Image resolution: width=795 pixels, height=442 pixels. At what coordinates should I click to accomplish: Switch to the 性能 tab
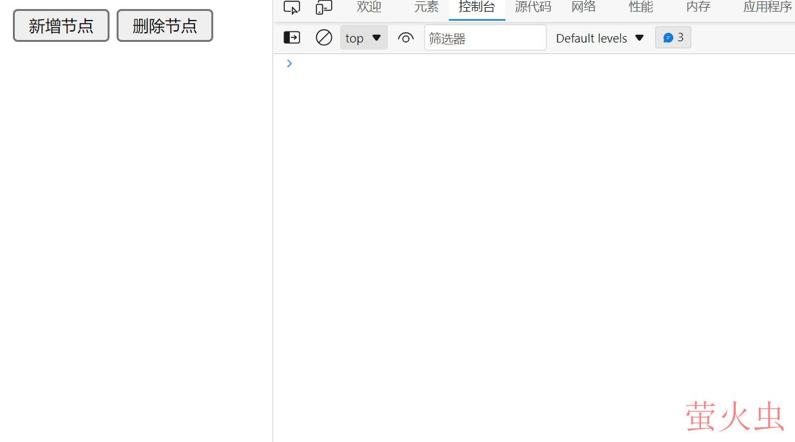click(640, 7)
